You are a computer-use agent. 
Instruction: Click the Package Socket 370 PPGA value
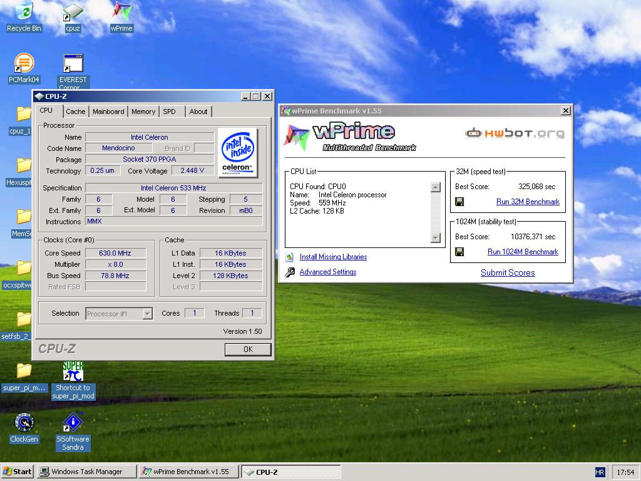(x=150, y=159)
